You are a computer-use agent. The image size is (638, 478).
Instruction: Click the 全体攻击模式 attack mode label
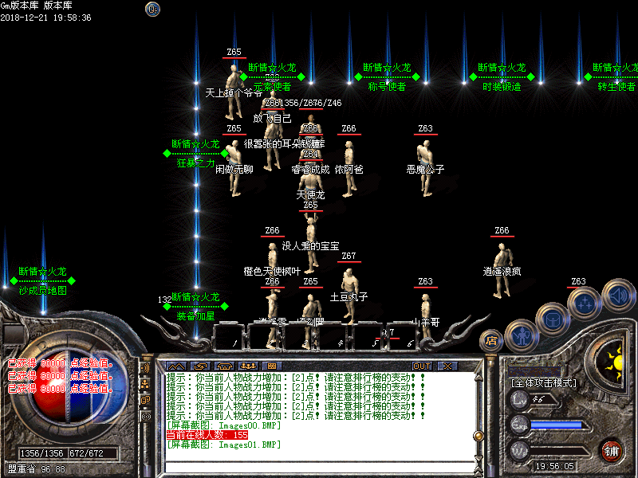tap(544, 383)
